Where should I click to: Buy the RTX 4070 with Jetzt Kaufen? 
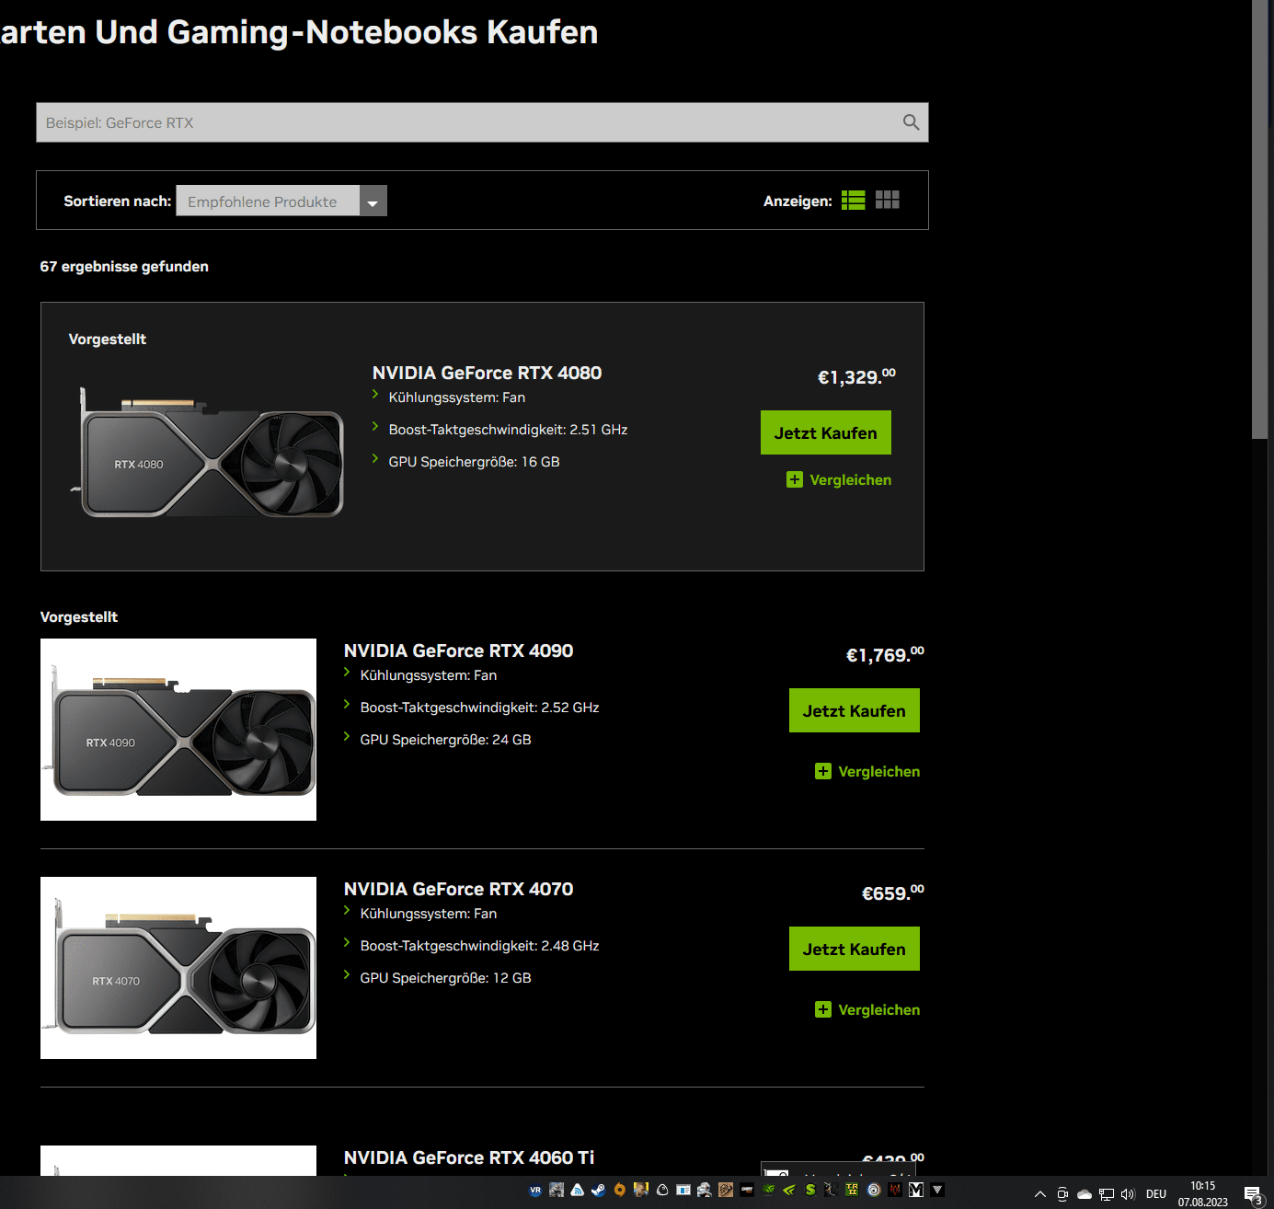(x=855, y=949)
